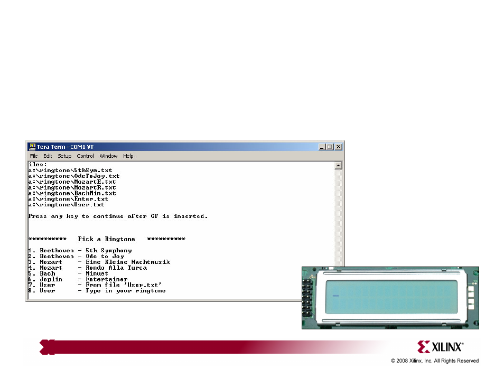The width and height of the screenshot is (504, 389).
Task: Click the line 'a:\ringtone\5thSym.txt'
Action: (70, 170)
